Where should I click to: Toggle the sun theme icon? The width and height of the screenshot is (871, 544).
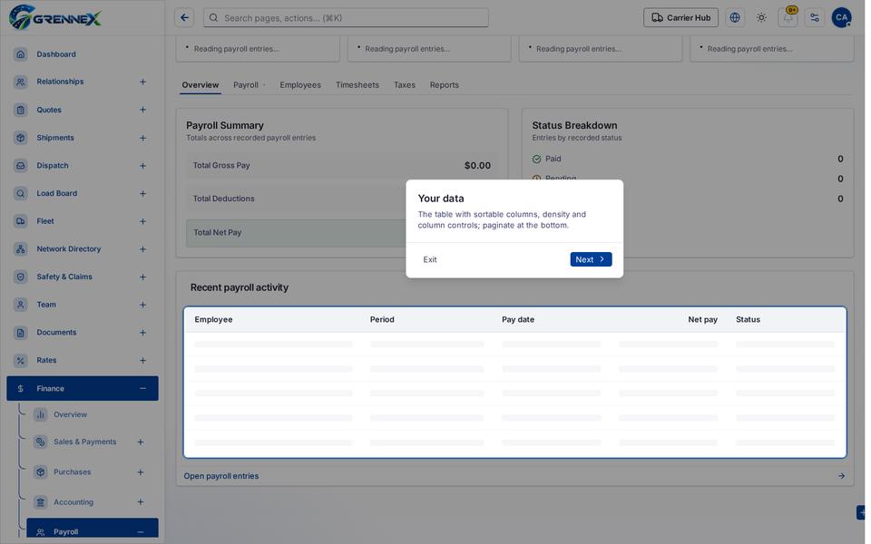[x=761, y=18]
